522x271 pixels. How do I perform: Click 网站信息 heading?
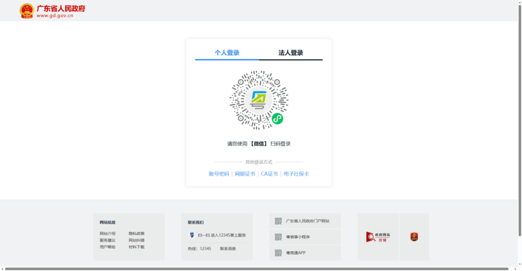107,222
